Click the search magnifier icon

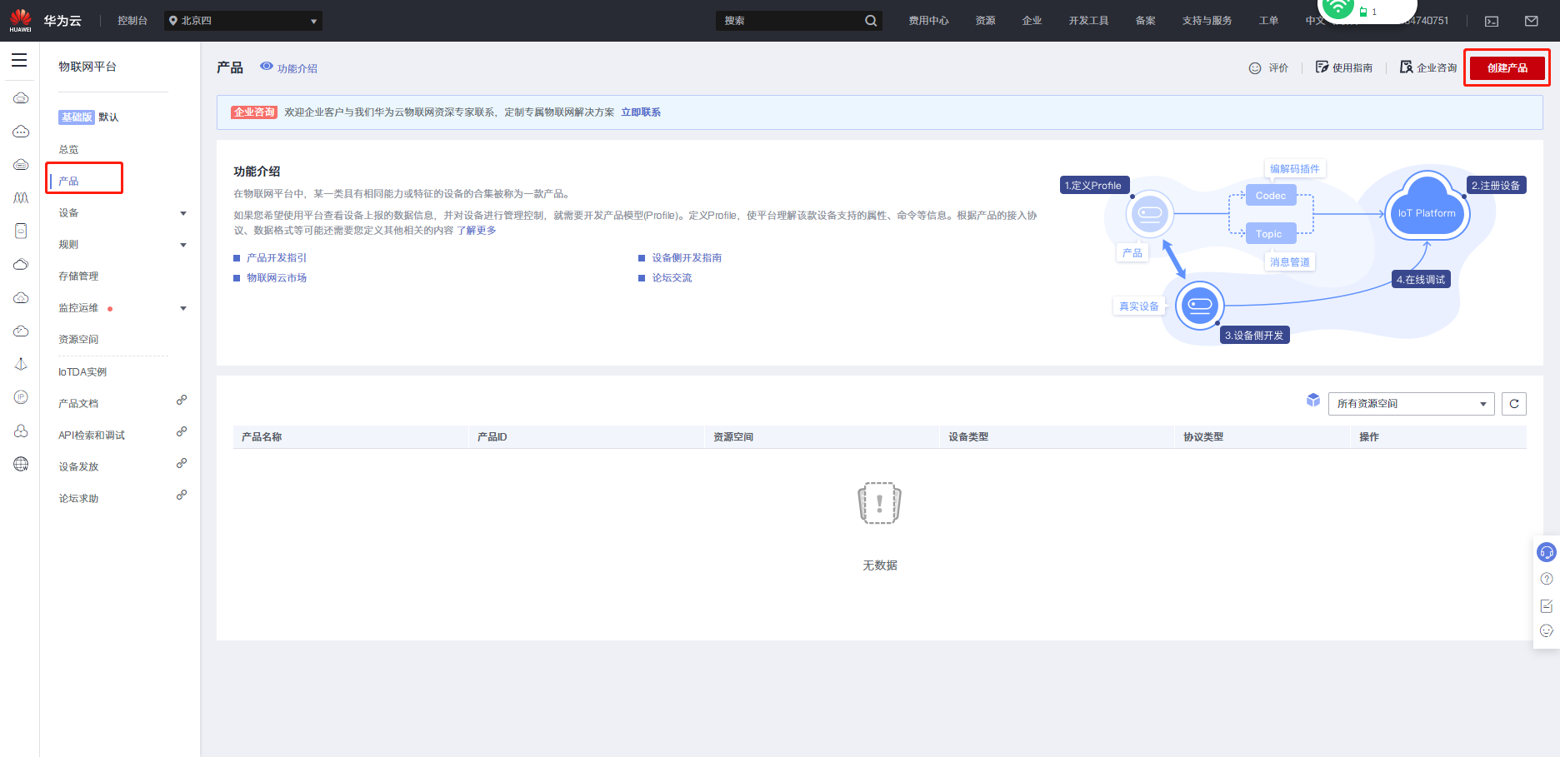tap(871, 21)
